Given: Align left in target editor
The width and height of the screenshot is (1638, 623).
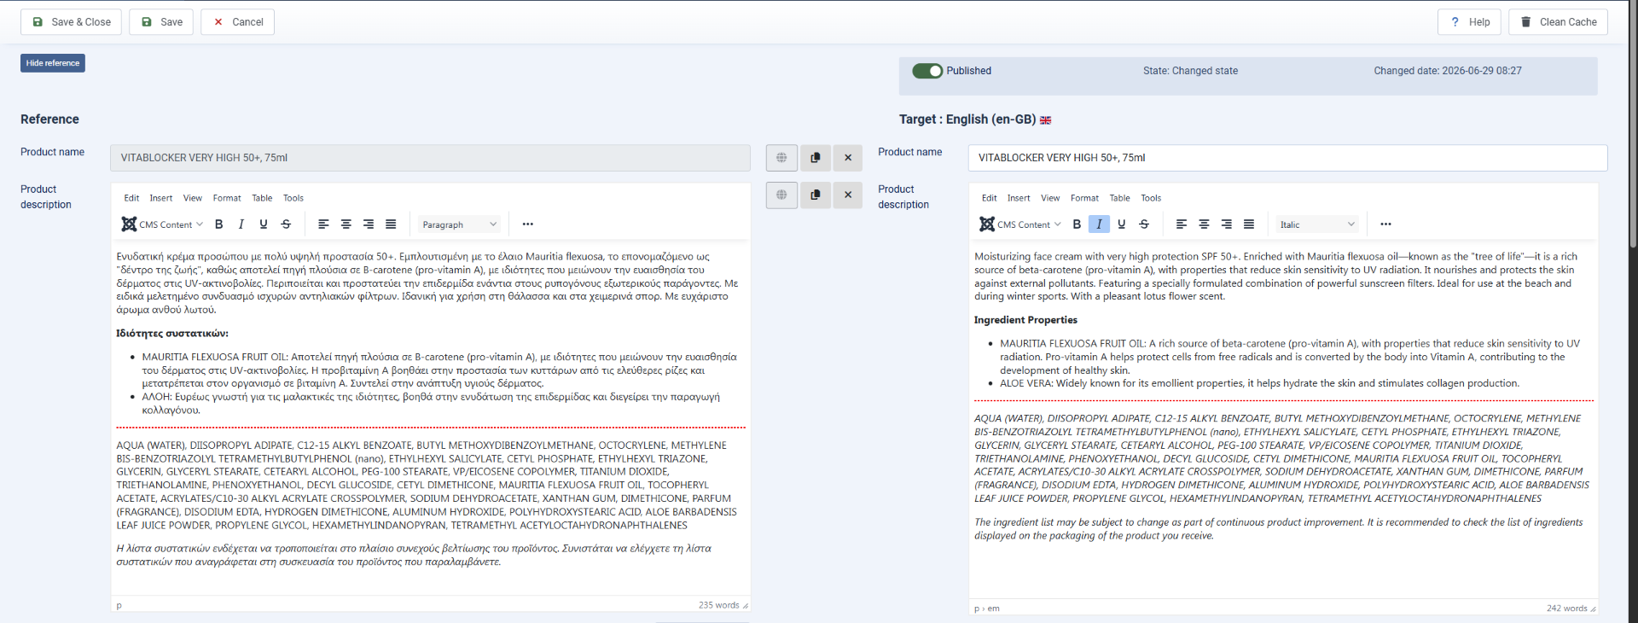Looking at the screenshot, I should pos(1182,224).
